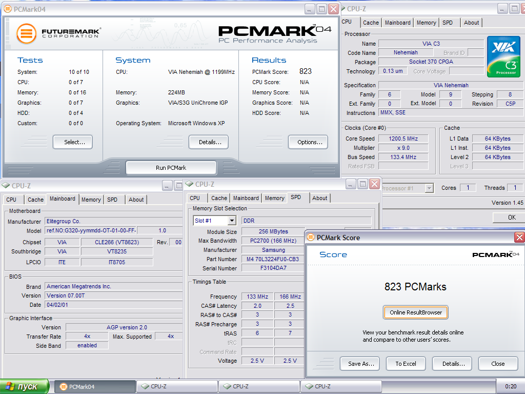Open system Details... in PCMark04
The height and width of the screenshot is (394, 525).
tap(209, 142)
